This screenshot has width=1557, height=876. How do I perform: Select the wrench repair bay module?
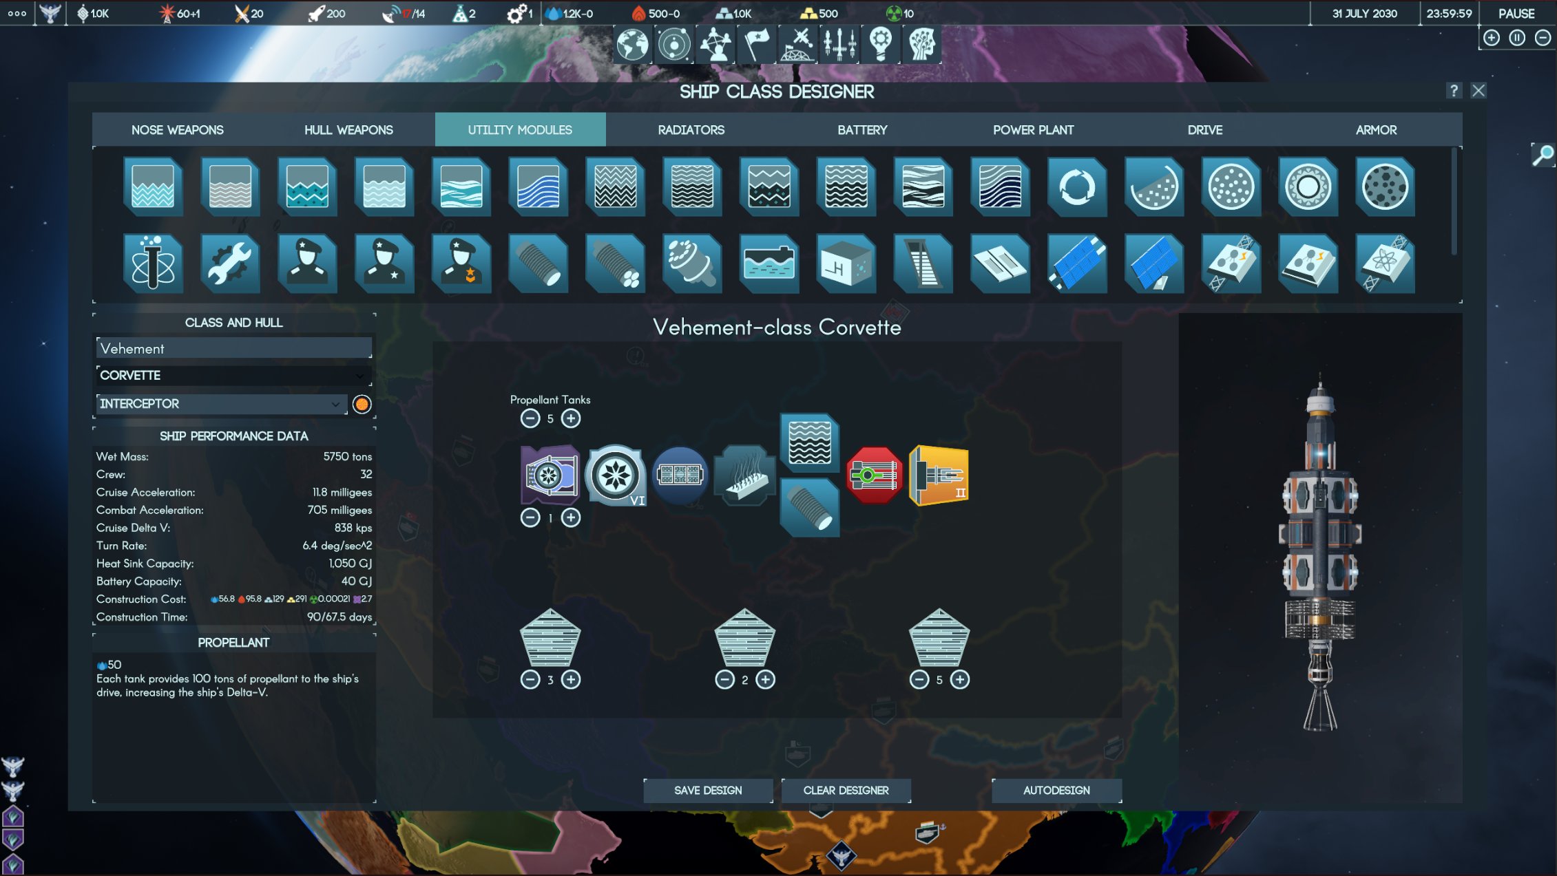click(x=230, y=264)
